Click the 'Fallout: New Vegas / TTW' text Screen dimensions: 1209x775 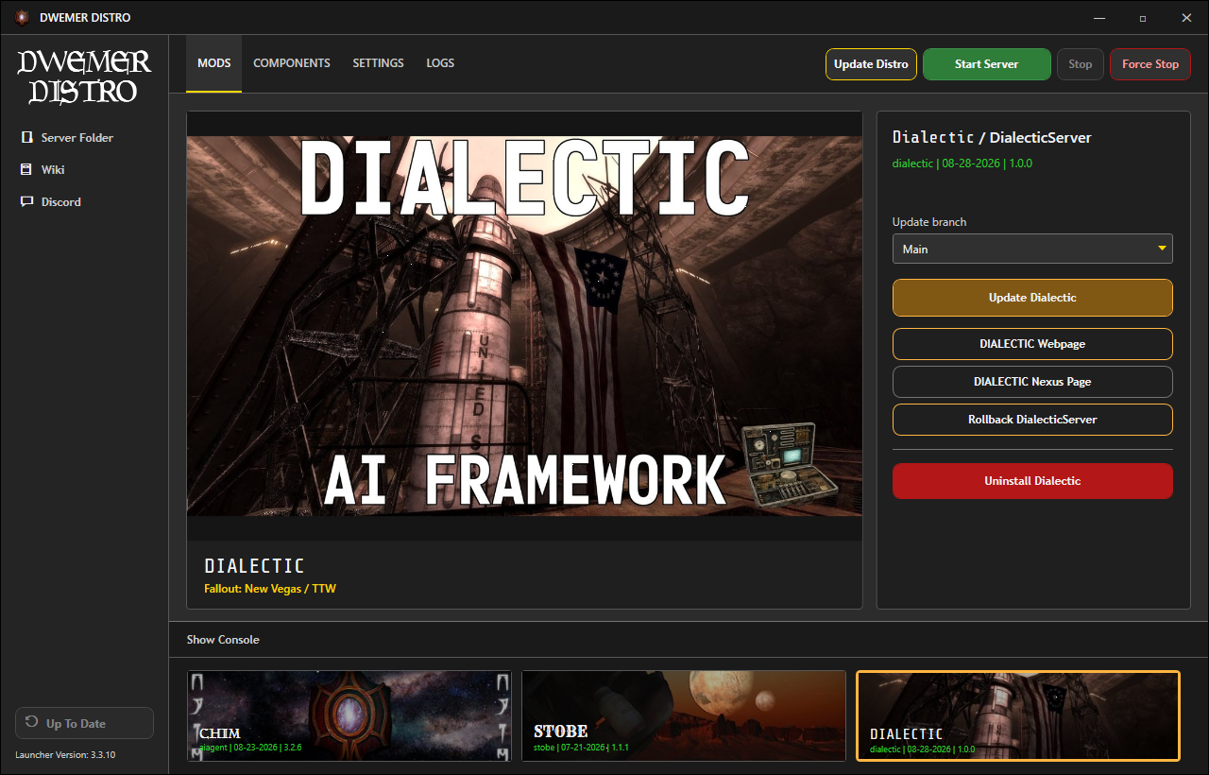pos(270,589)
